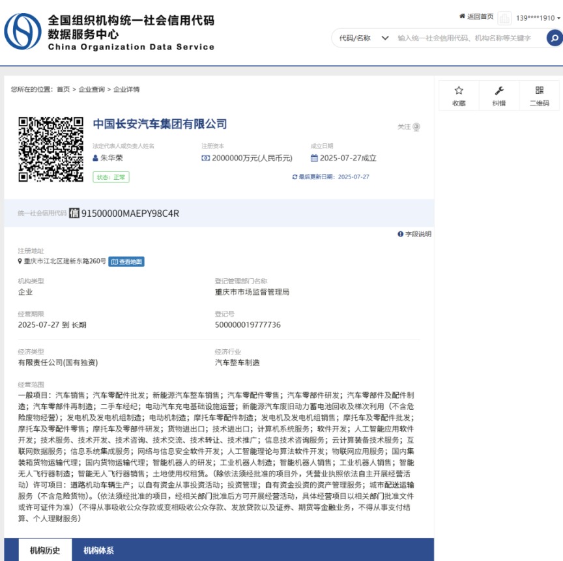Viewport: 563px width, 561px height.
Task: Click the person icon beside 朱华荣
Action: [95, 158]
